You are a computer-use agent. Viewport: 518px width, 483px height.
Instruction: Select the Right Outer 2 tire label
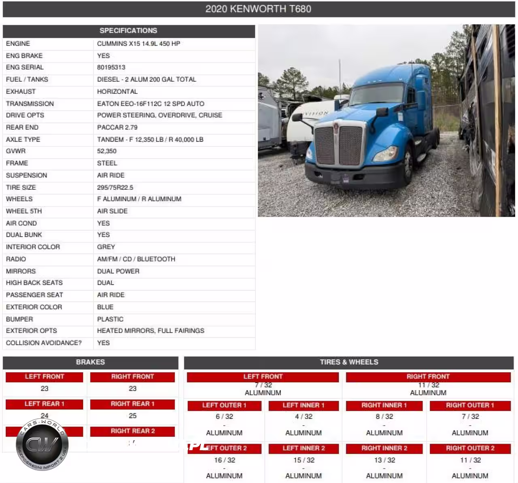tap(470, 448)
